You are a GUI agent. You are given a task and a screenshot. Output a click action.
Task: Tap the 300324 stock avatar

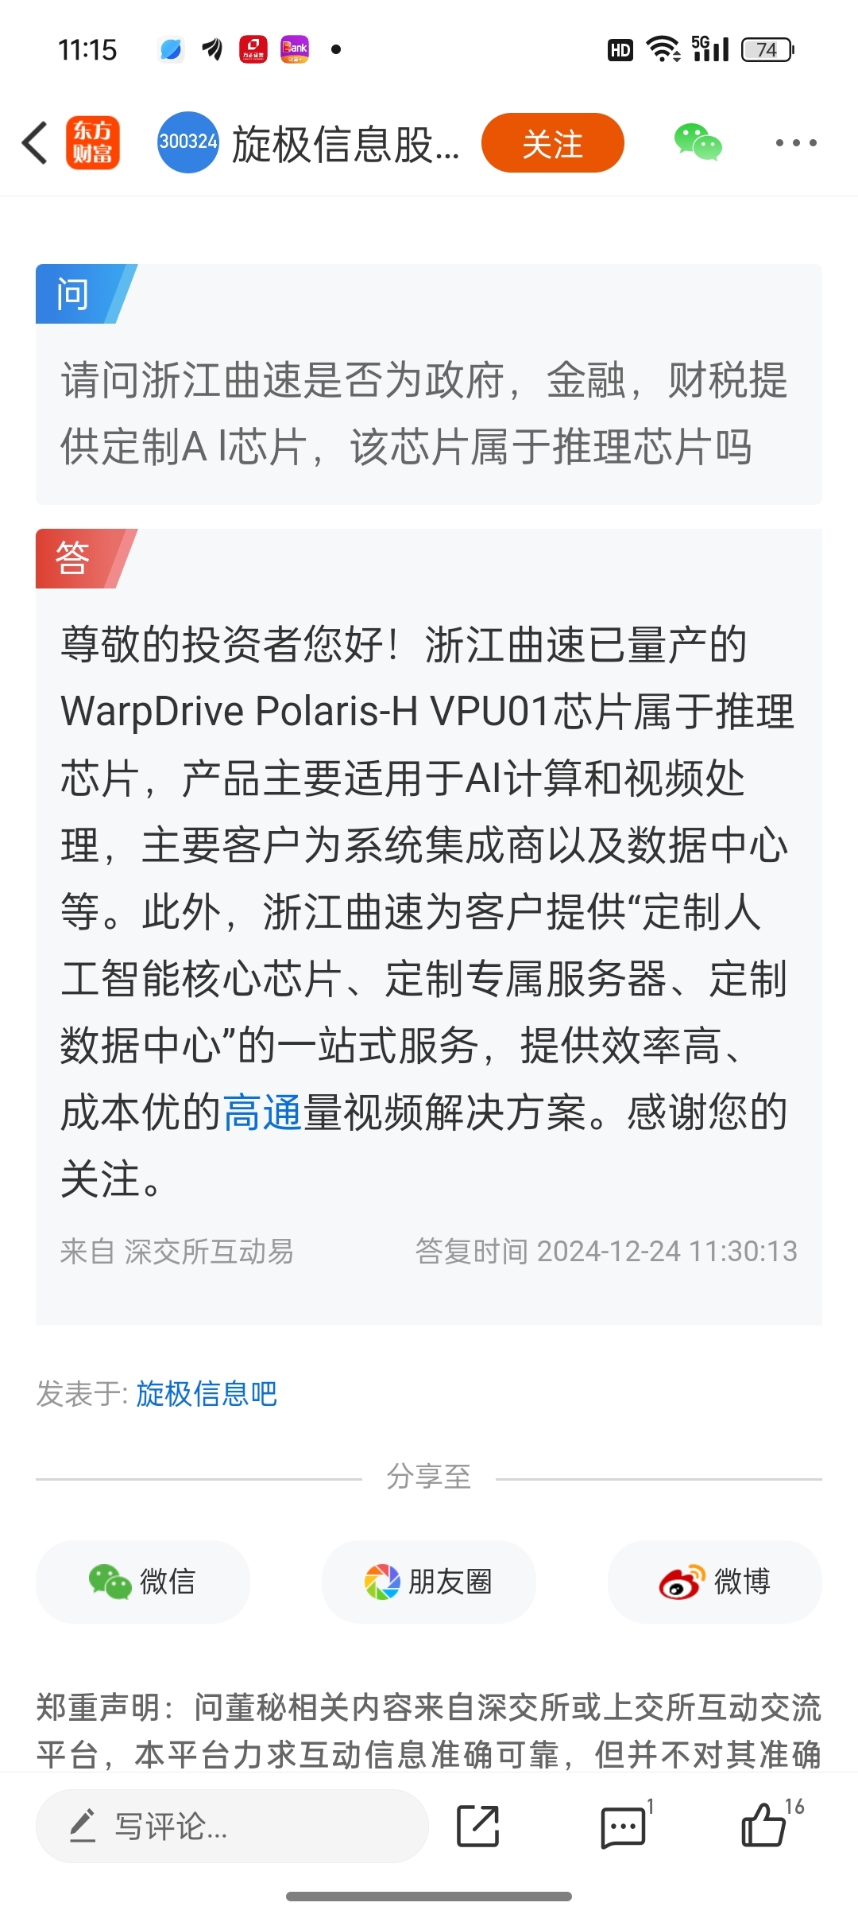click(x=187, y=142)
